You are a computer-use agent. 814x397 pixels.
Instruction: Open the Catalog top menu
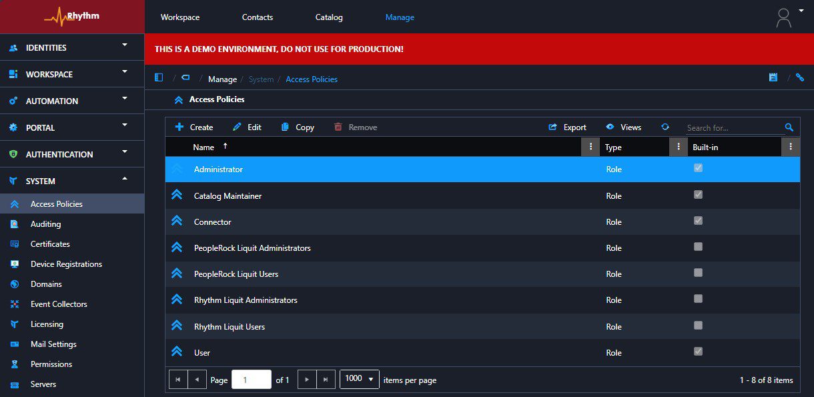tap(329, 17)
